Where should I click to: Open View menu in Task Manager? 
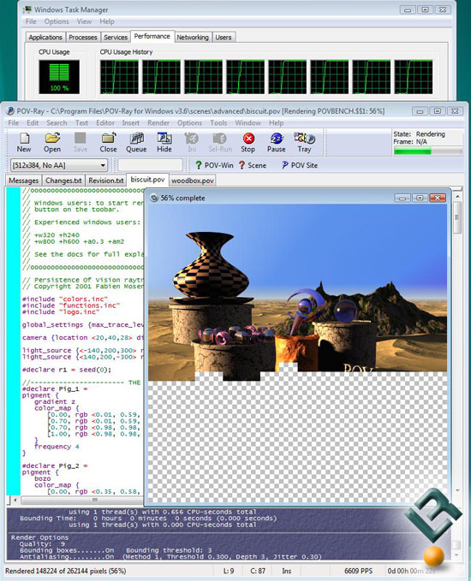[x=84, y=21]
